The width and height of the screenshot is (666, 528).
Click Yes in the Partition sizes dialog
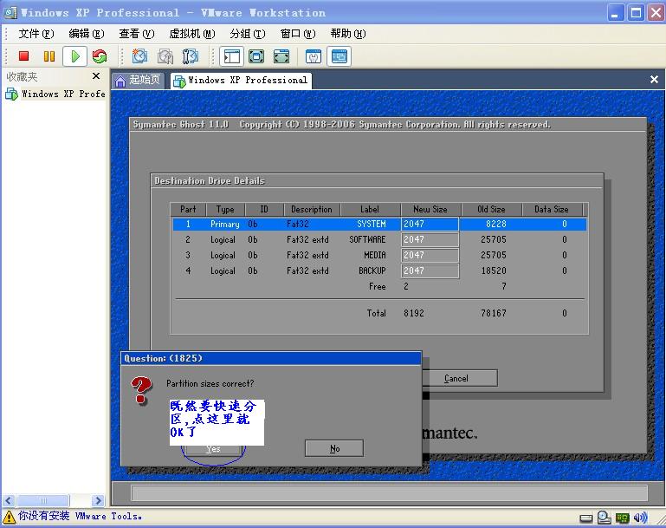[213, 449]
